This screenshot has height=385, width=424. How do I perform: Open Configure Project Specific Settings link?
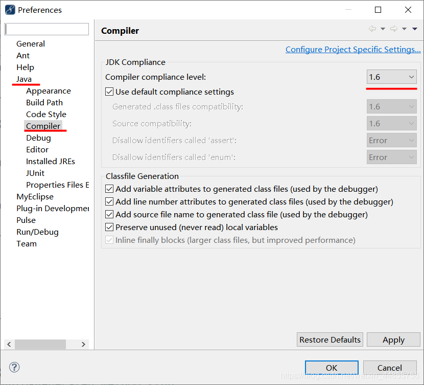pos(353,50)
